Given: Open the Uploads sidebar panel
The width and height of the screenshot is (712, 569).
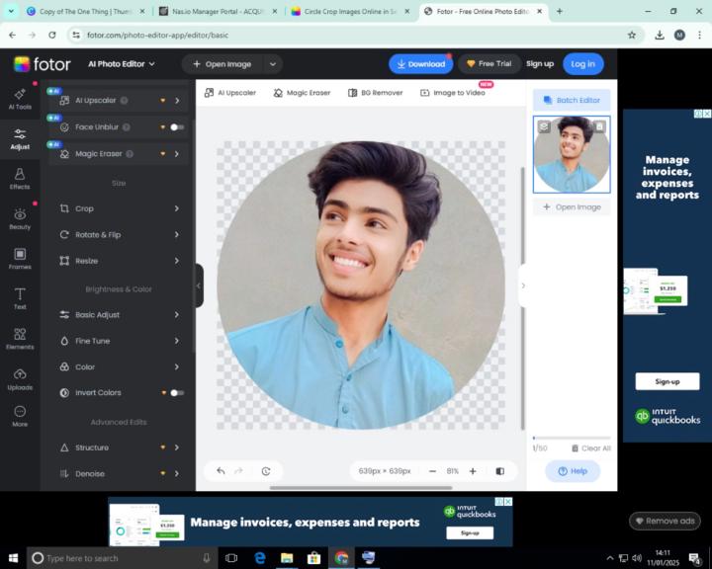Looking at the screenshot, I should pyautogui.click(x=20, y=379).
